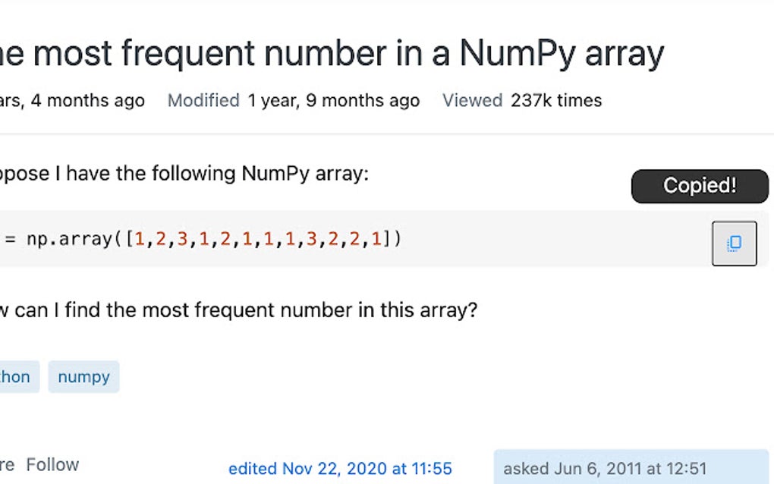Click the partially visible Share link
The height and width of the screenshot is (484, 774).
tap(7, 464)
